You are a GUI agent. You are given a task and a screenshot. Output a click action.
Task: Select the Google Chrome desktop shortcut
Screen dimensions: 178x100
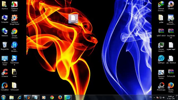click(x=14, y=33)
